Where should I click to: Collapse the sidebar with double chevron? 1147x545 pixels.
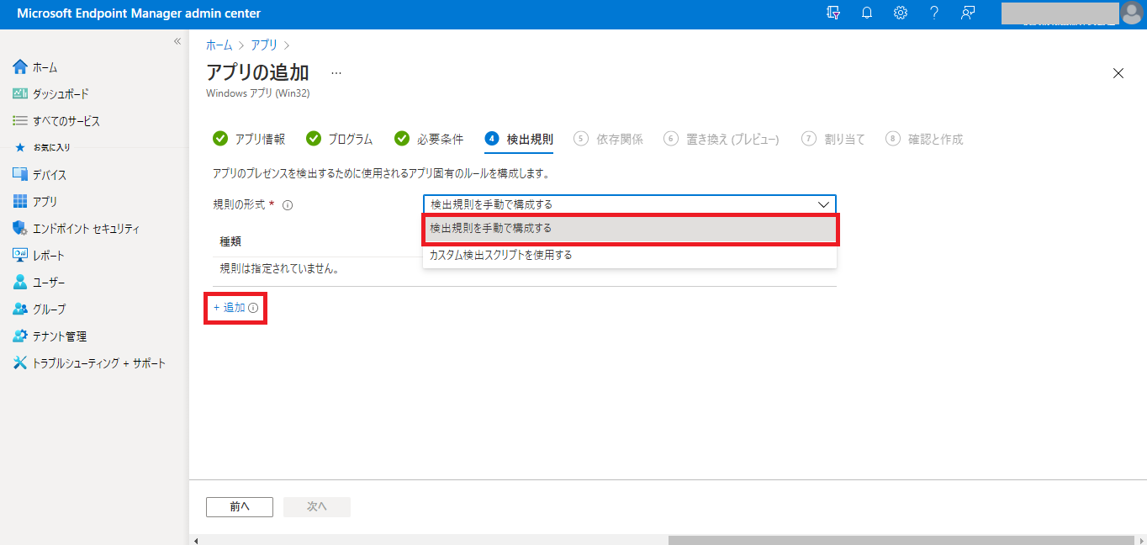pos(177,41)
